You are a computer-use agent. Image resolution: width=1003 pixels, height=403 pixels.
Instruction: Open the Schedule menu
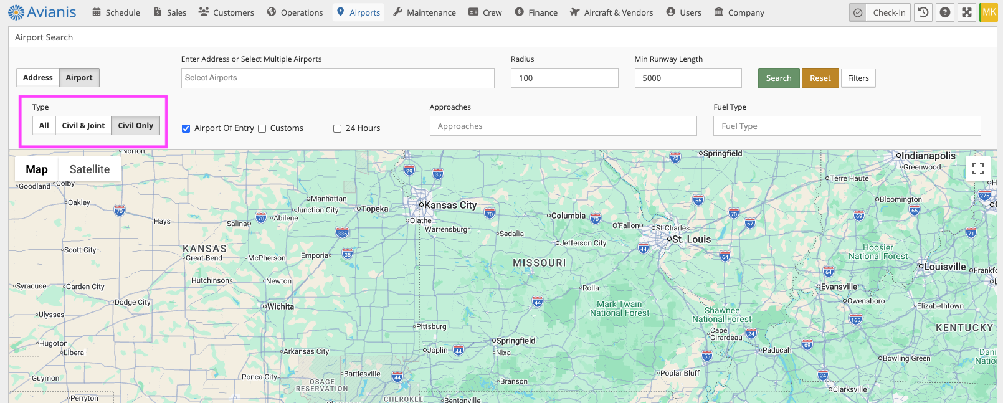tap(116, 12)
